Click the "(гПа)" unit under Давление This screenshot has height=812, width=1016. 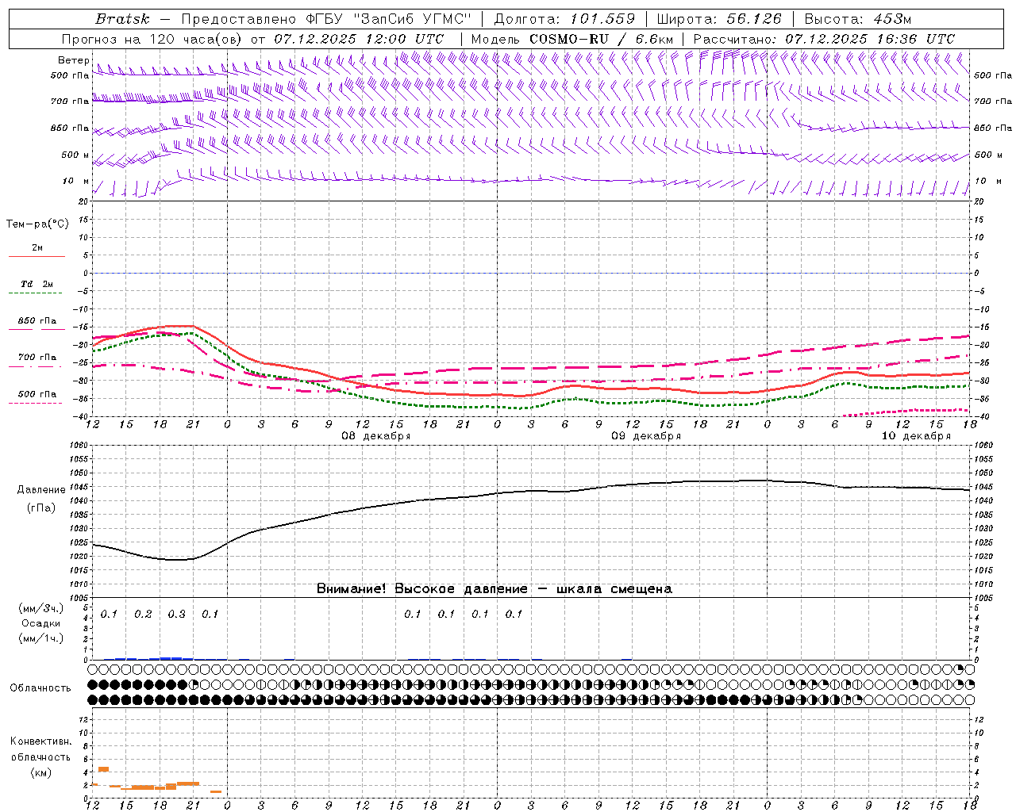click(41, 508)
